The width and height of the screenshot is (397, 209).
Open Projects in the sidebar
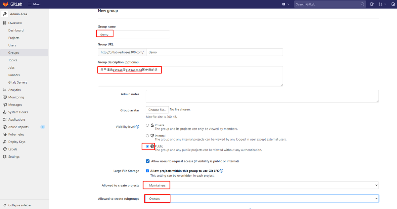click(x=14, y=38)
